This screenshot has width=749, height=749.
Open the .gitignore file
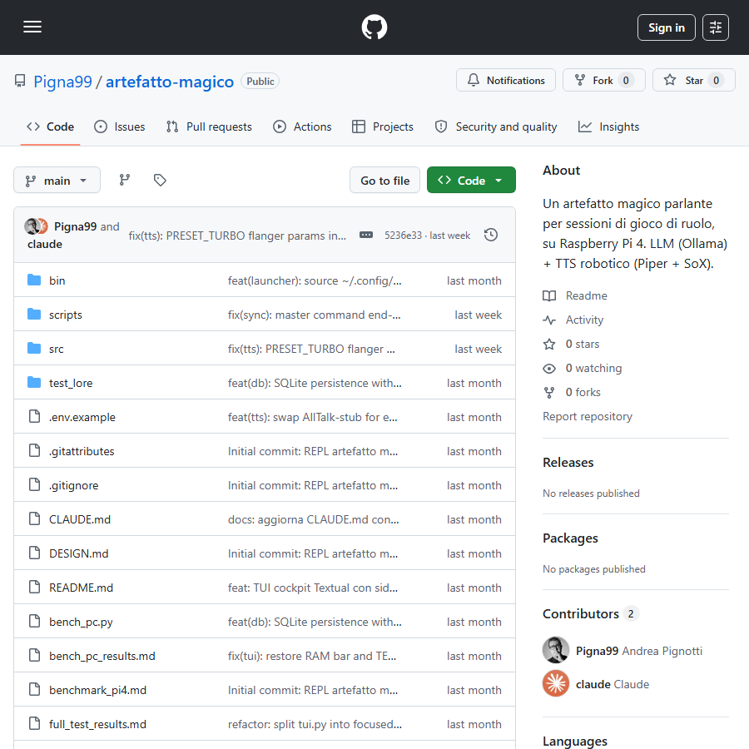73,485
